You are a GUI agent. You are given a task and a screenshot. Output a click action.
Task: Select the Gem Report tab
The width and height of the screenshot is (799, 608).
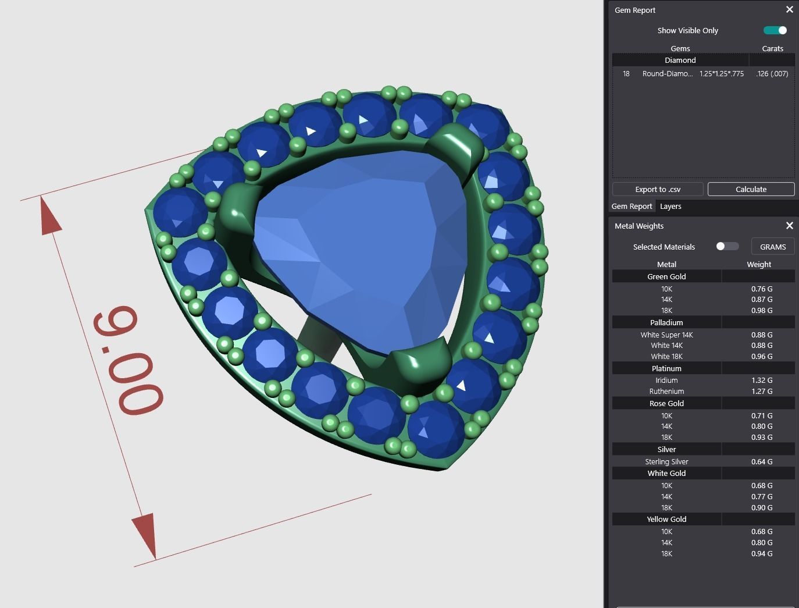632,206
